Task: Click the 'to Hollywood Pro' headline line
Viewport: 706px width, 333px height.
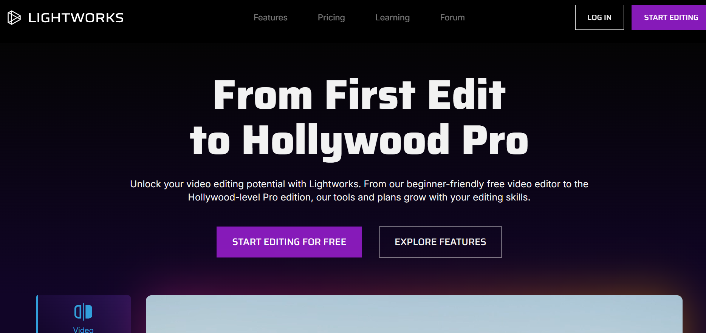Action: click(x=359, y=140)
